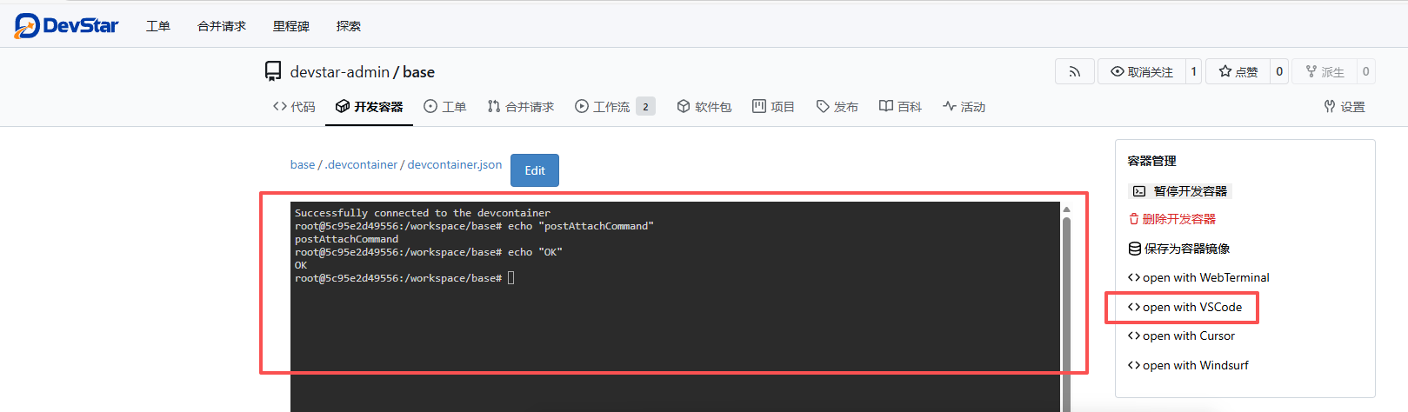The image size is (1408, 412).
Task: Switch to the 工单 issues tab
Action: (444, 106)
